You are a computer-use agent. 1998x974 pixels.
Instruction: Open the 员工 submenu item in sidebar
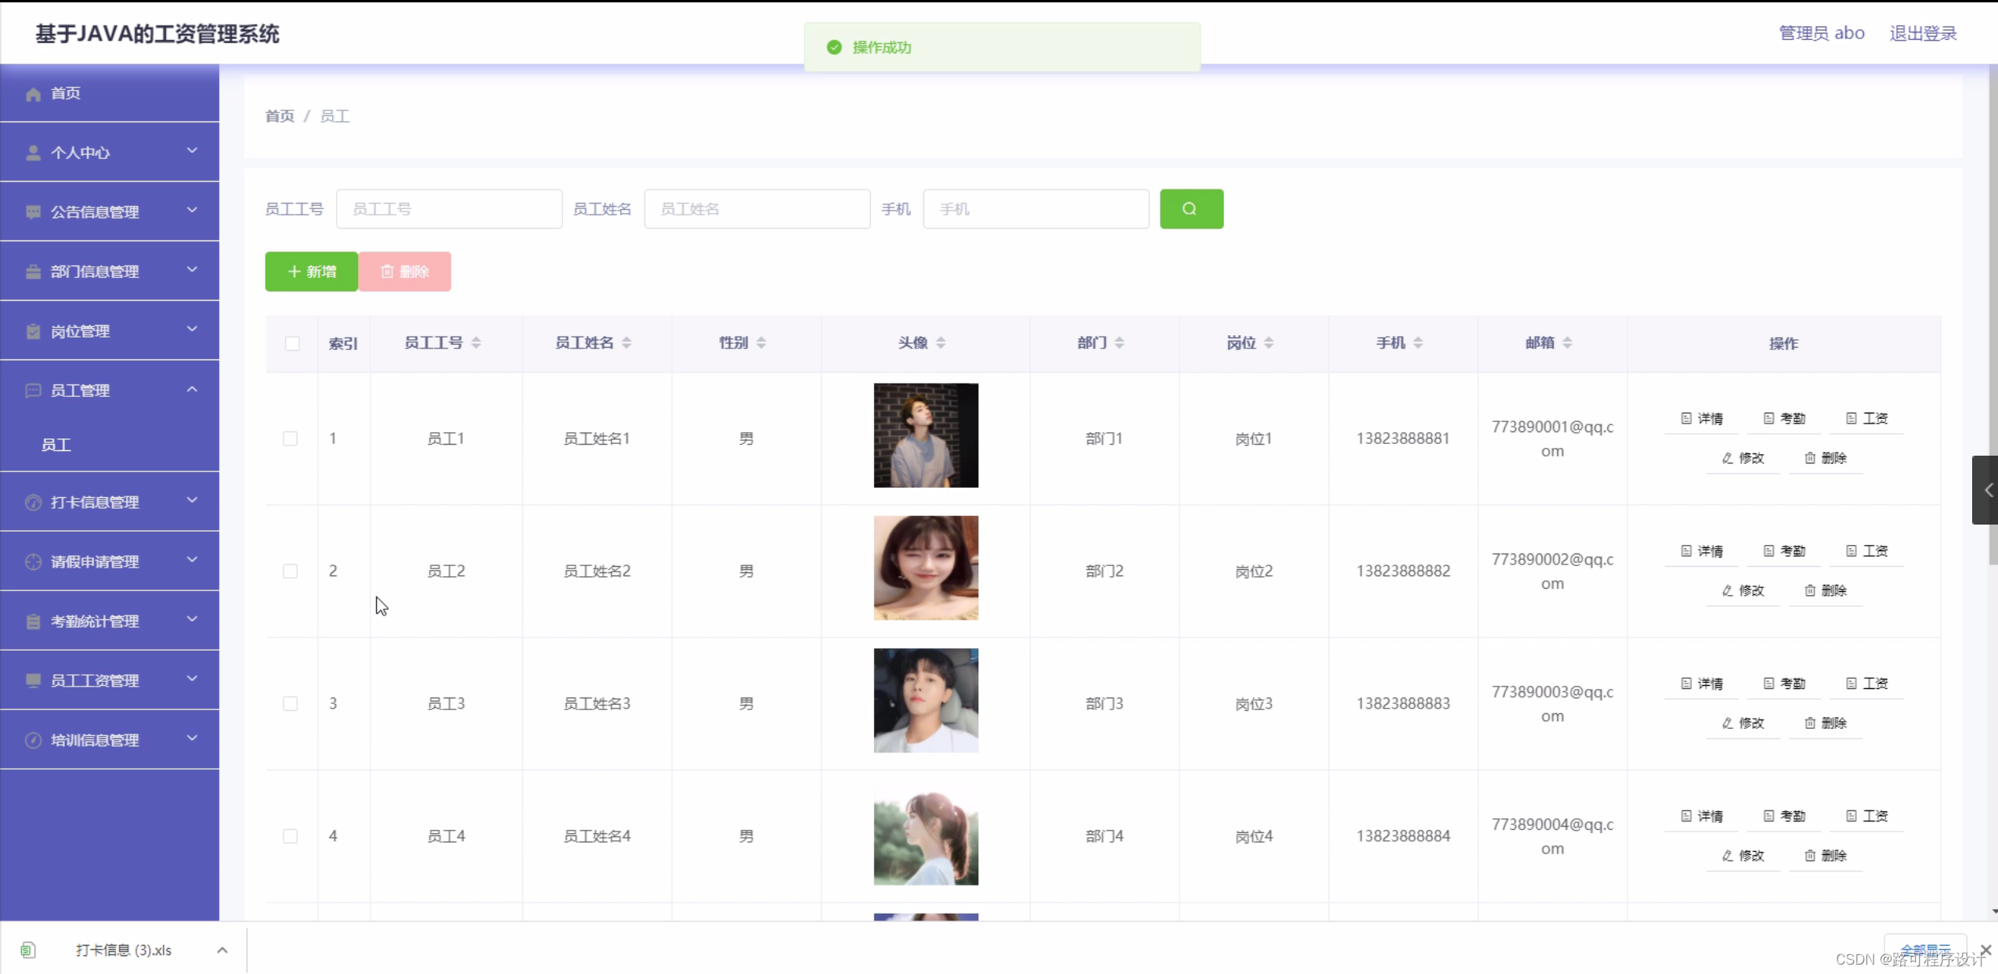[56, 445]
